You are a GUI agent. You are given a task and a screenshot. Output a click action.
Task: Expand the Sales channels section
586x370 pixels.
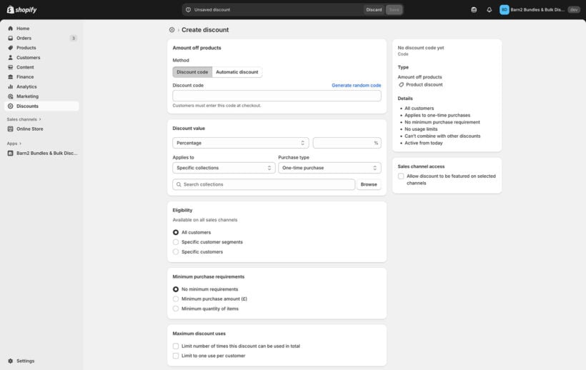(x=24, y=119)
